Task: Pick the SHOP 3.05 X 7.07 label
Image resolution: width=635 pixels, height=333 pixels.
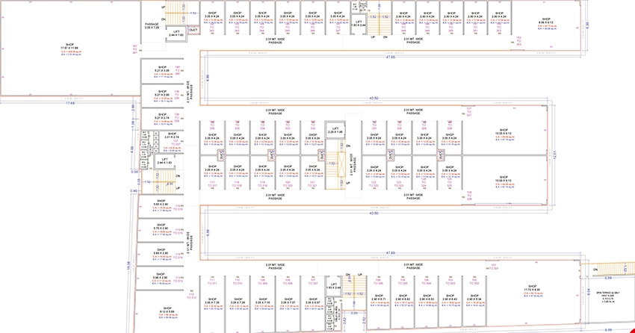Action: tap(288, 301)
